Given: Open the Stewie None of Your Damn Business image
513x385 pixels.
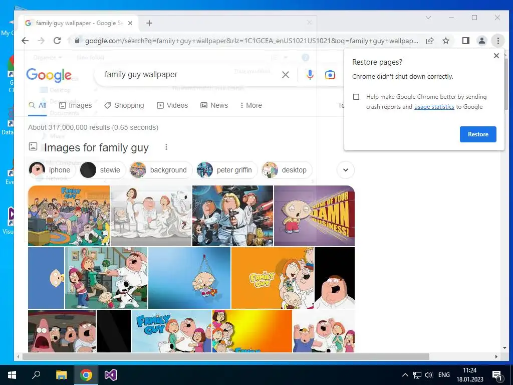Looking at the screenshot, I should coord(314,216).
